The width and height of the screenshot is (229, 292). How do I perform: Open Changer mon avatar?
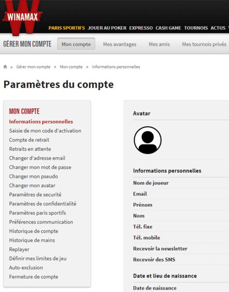click(32, 185)
